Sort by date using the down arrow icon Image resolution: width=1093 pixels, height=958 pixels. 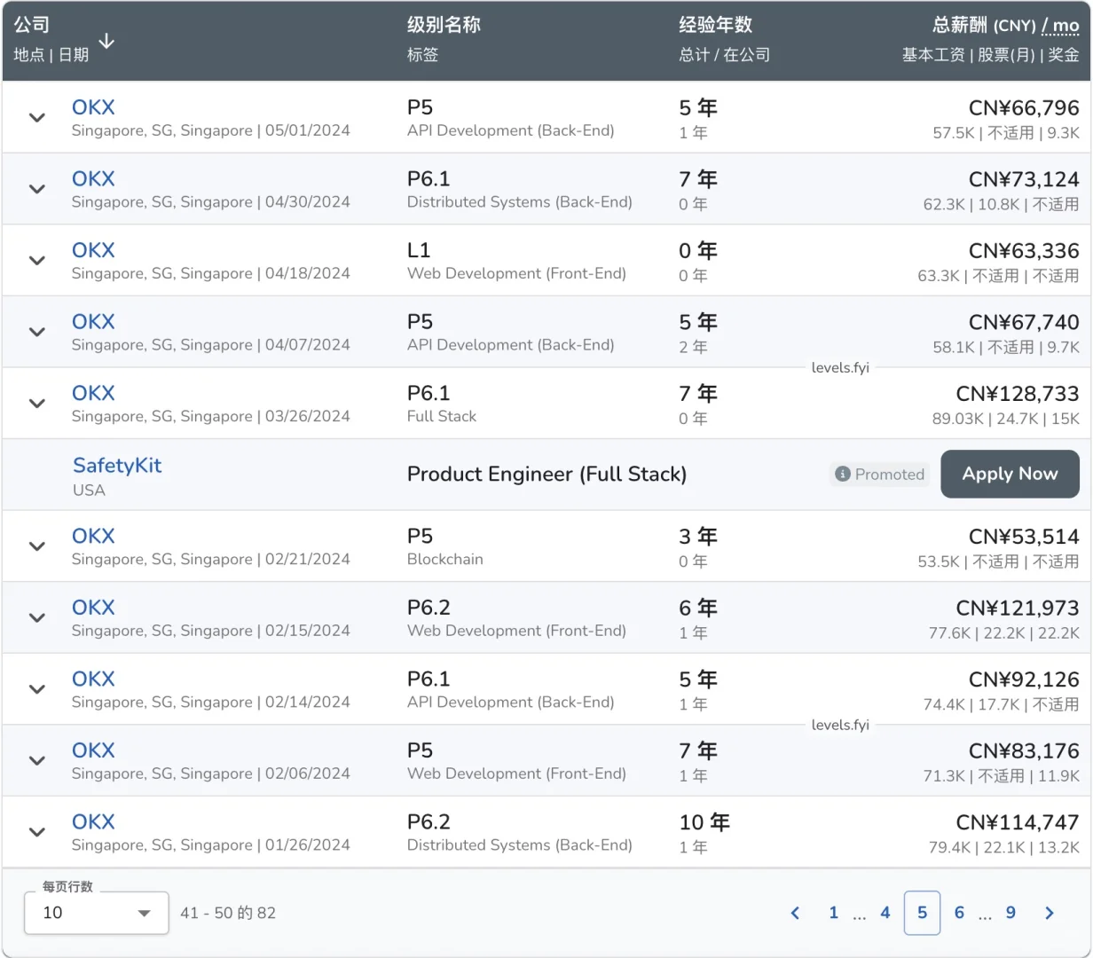pyautogui.click(x=106, y=41)
